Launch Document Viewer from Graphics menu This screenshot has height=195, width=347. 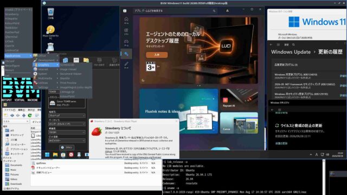click(x=76, y=74)
